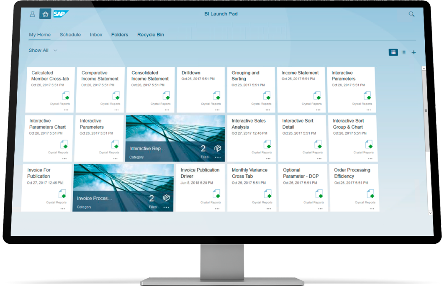
Task: Click Crystal Reports icon on Interactive Parameters Chart
Action: (x=64, y=144)
